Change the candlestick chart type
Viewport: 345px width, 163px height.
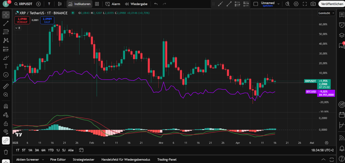click(60, 4)
